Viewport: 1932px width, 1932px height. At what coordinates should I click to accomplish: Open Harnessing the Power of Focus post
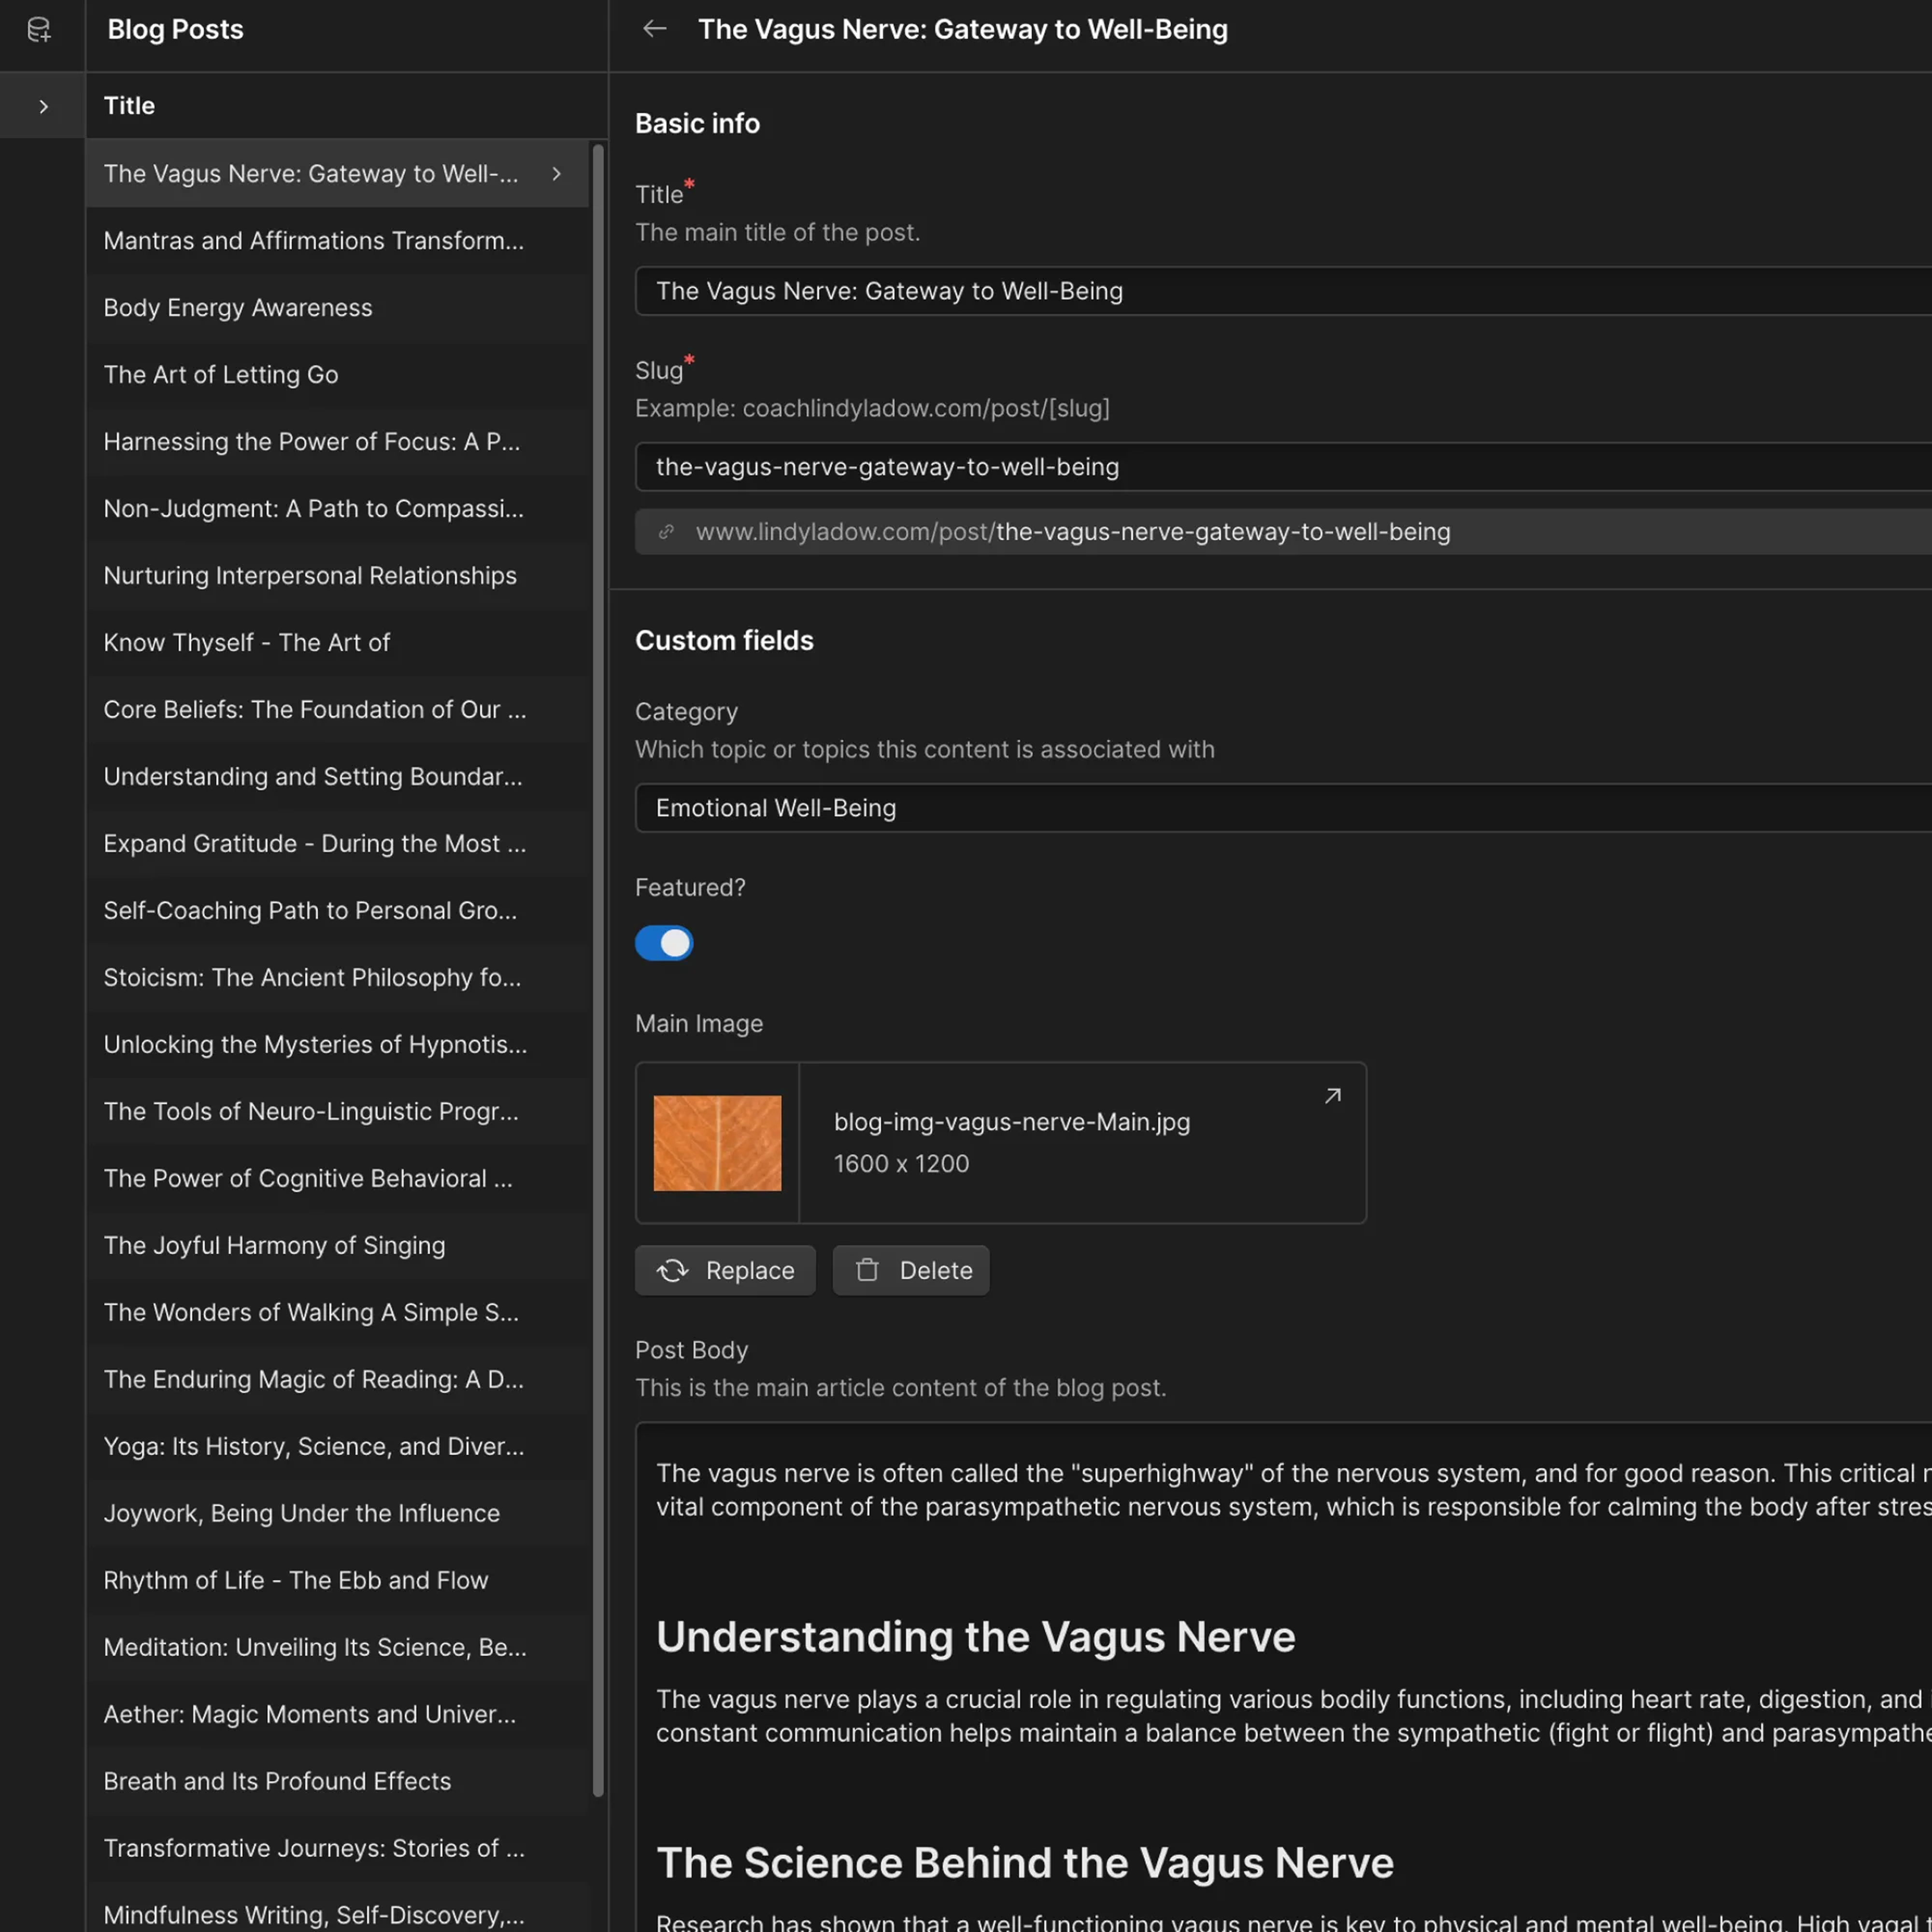point(337,442)
